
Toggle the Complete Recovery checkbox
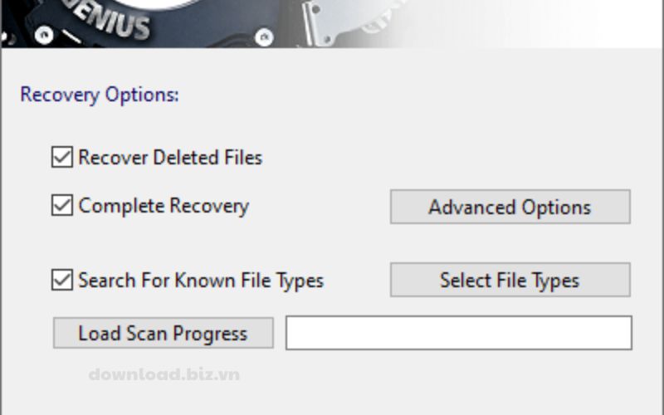pyautogui.click(x=62, y=205)
